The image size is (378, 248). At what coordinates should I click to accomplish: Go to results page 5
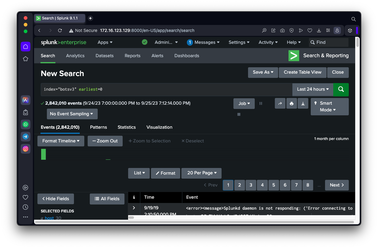coord(274,185)
